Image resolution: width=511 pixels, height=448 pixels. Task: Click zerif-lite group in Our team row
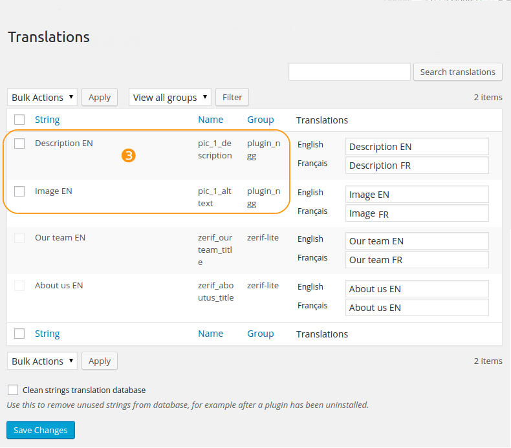coord(263,238)
